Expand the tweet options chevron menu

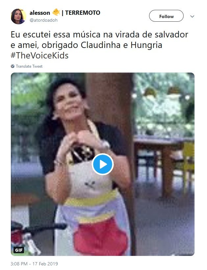[x=192, y=16]
